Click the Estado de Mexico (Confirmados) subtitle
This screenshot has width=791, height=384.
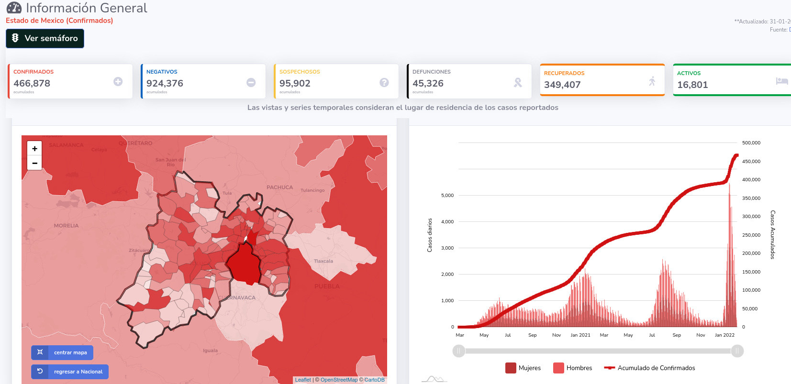[x=59, y=21]
